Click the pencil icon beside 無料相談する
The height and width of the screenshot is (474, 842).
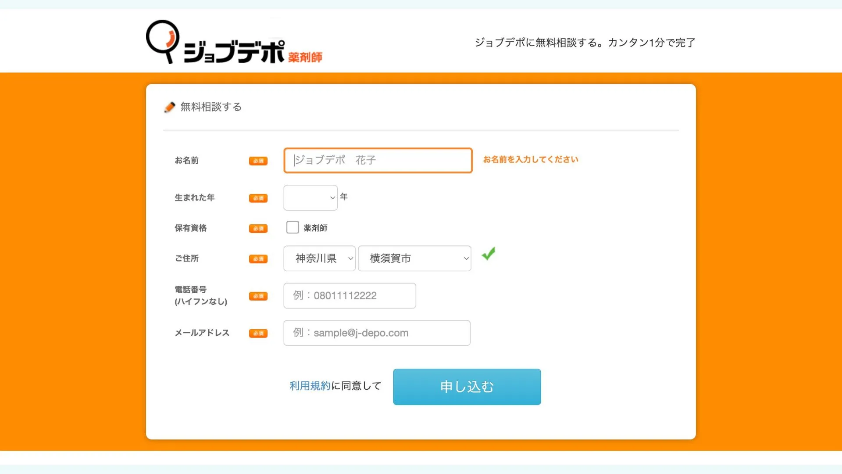(169, 107)
